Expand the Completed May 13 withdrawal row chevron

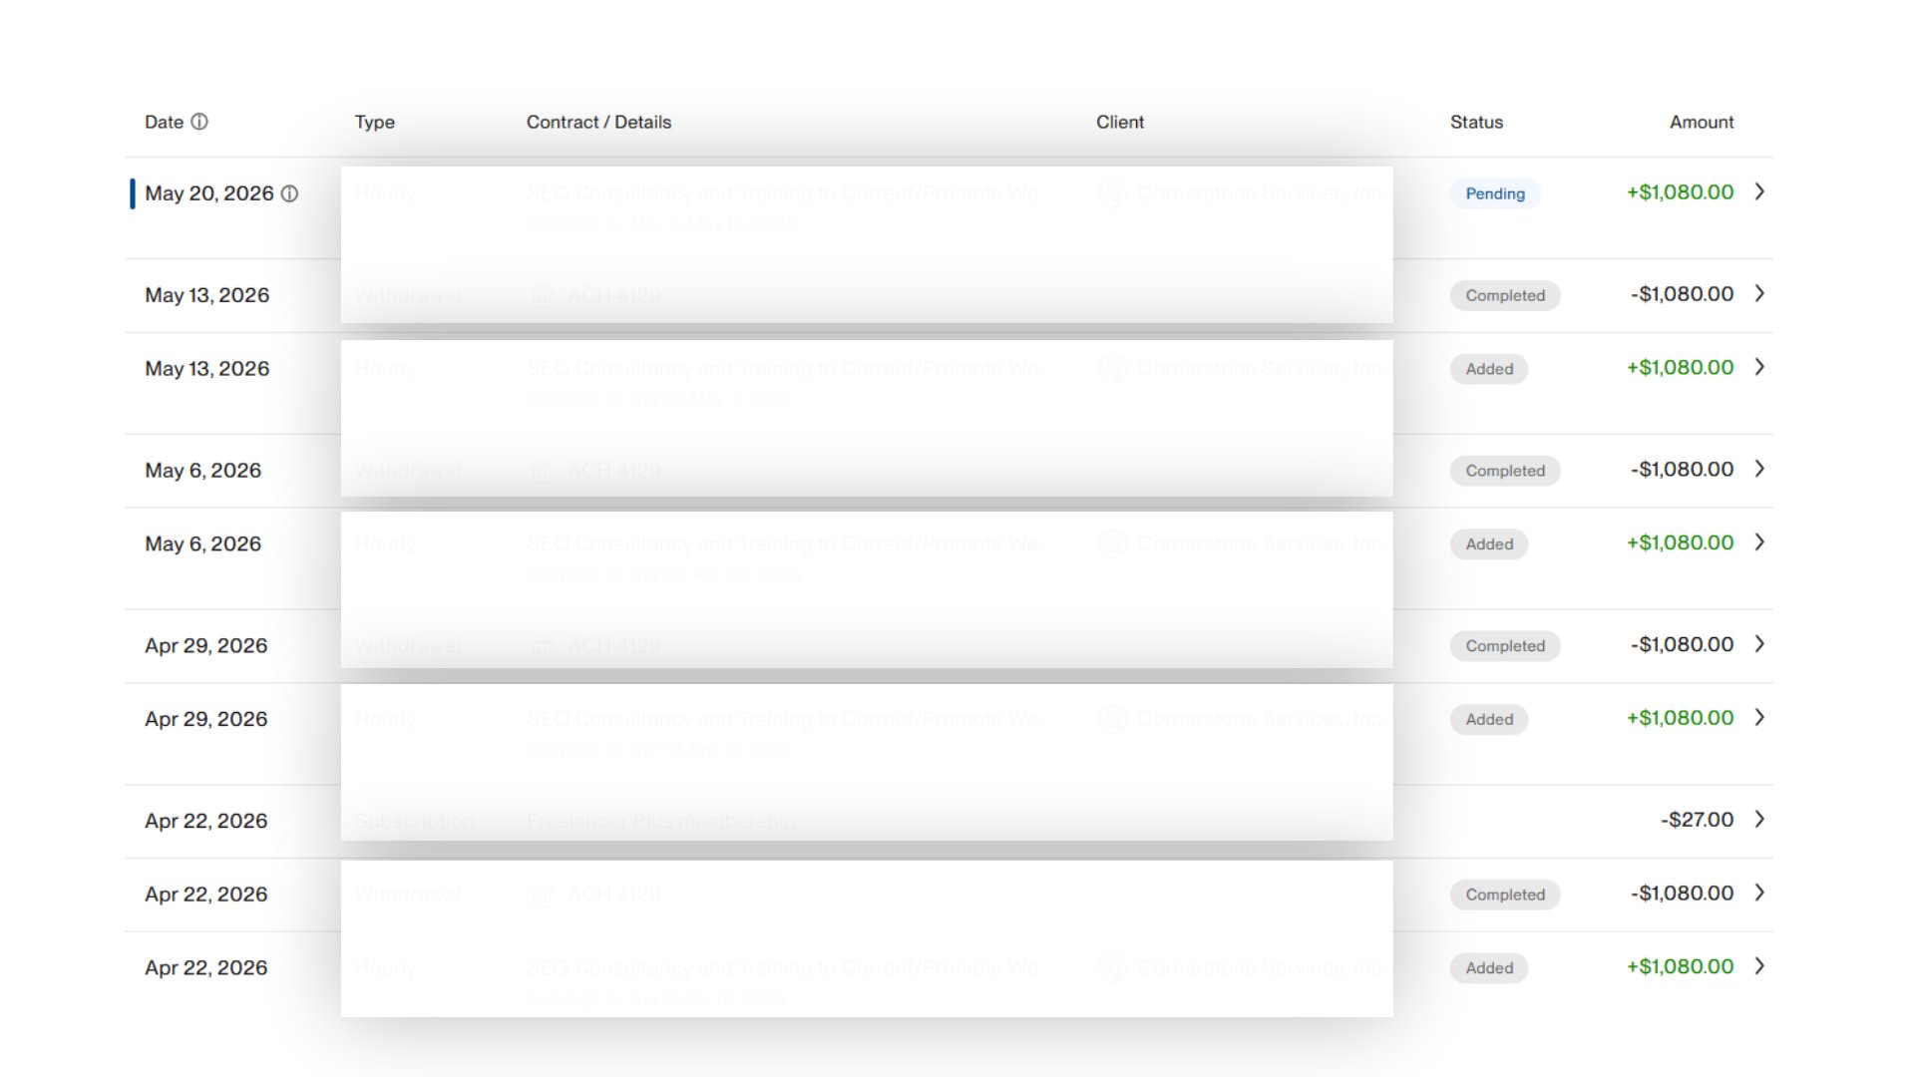pos(1759,293)
